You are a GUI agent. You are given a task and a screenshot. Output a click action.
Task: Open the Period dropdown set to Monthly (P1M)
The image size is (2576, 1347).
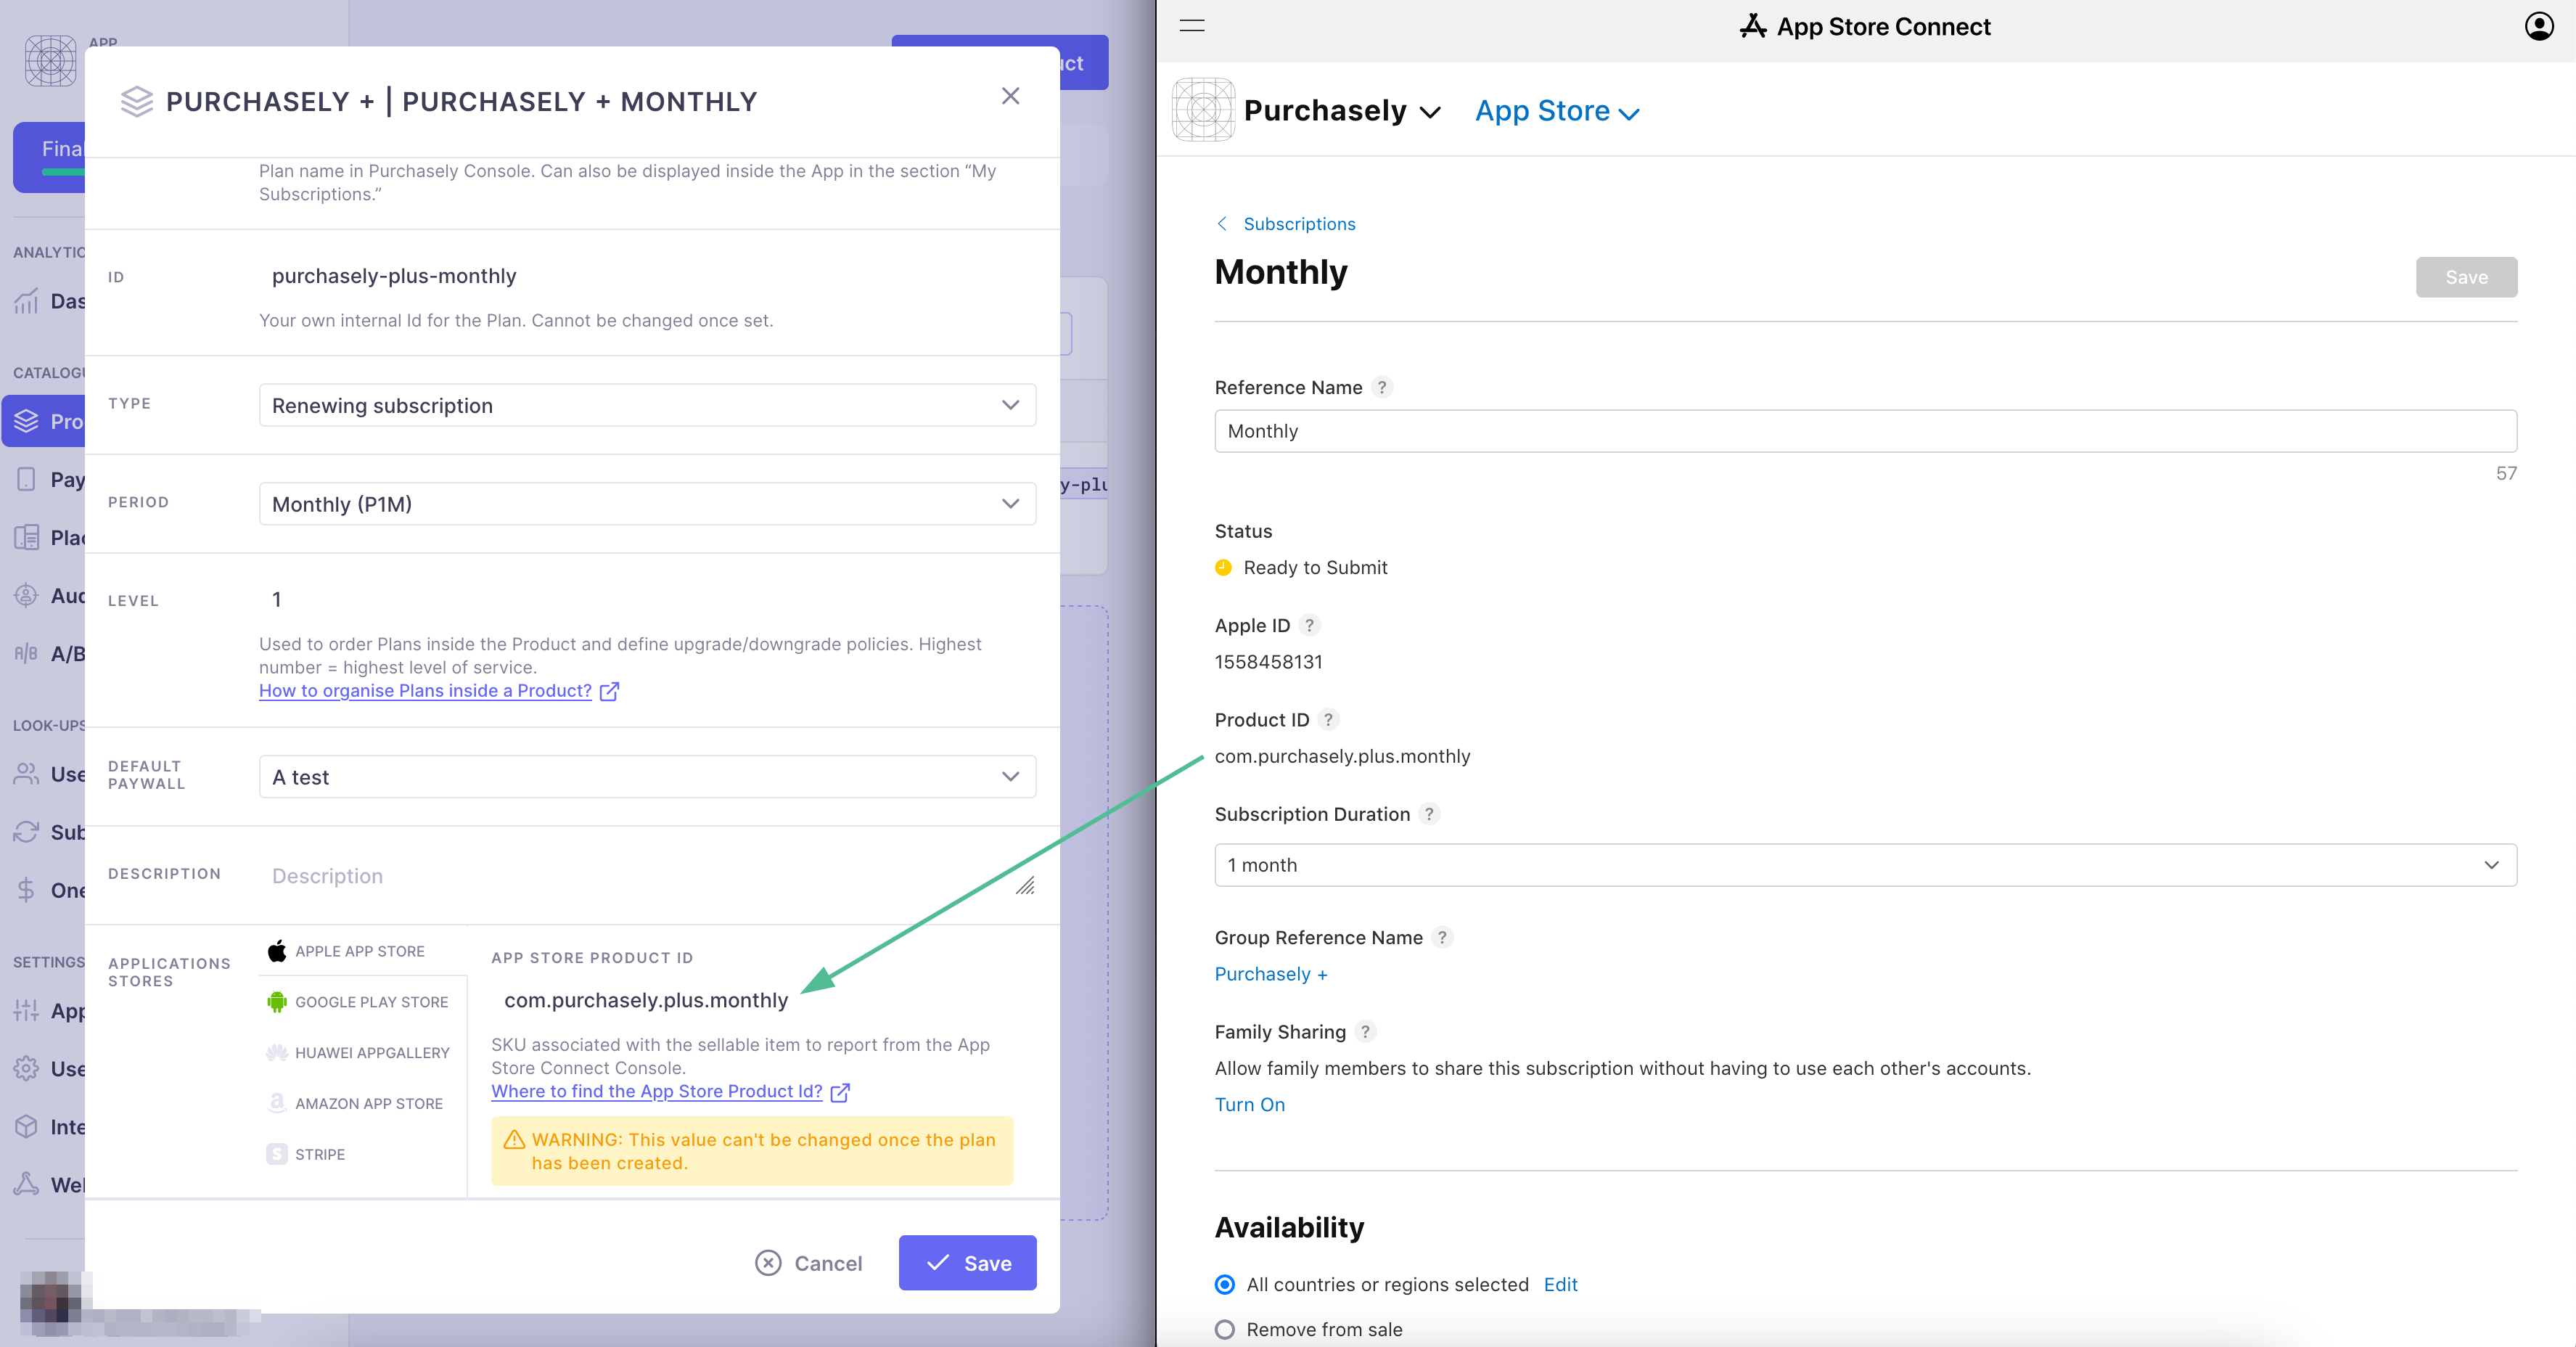tap(647, 504)
